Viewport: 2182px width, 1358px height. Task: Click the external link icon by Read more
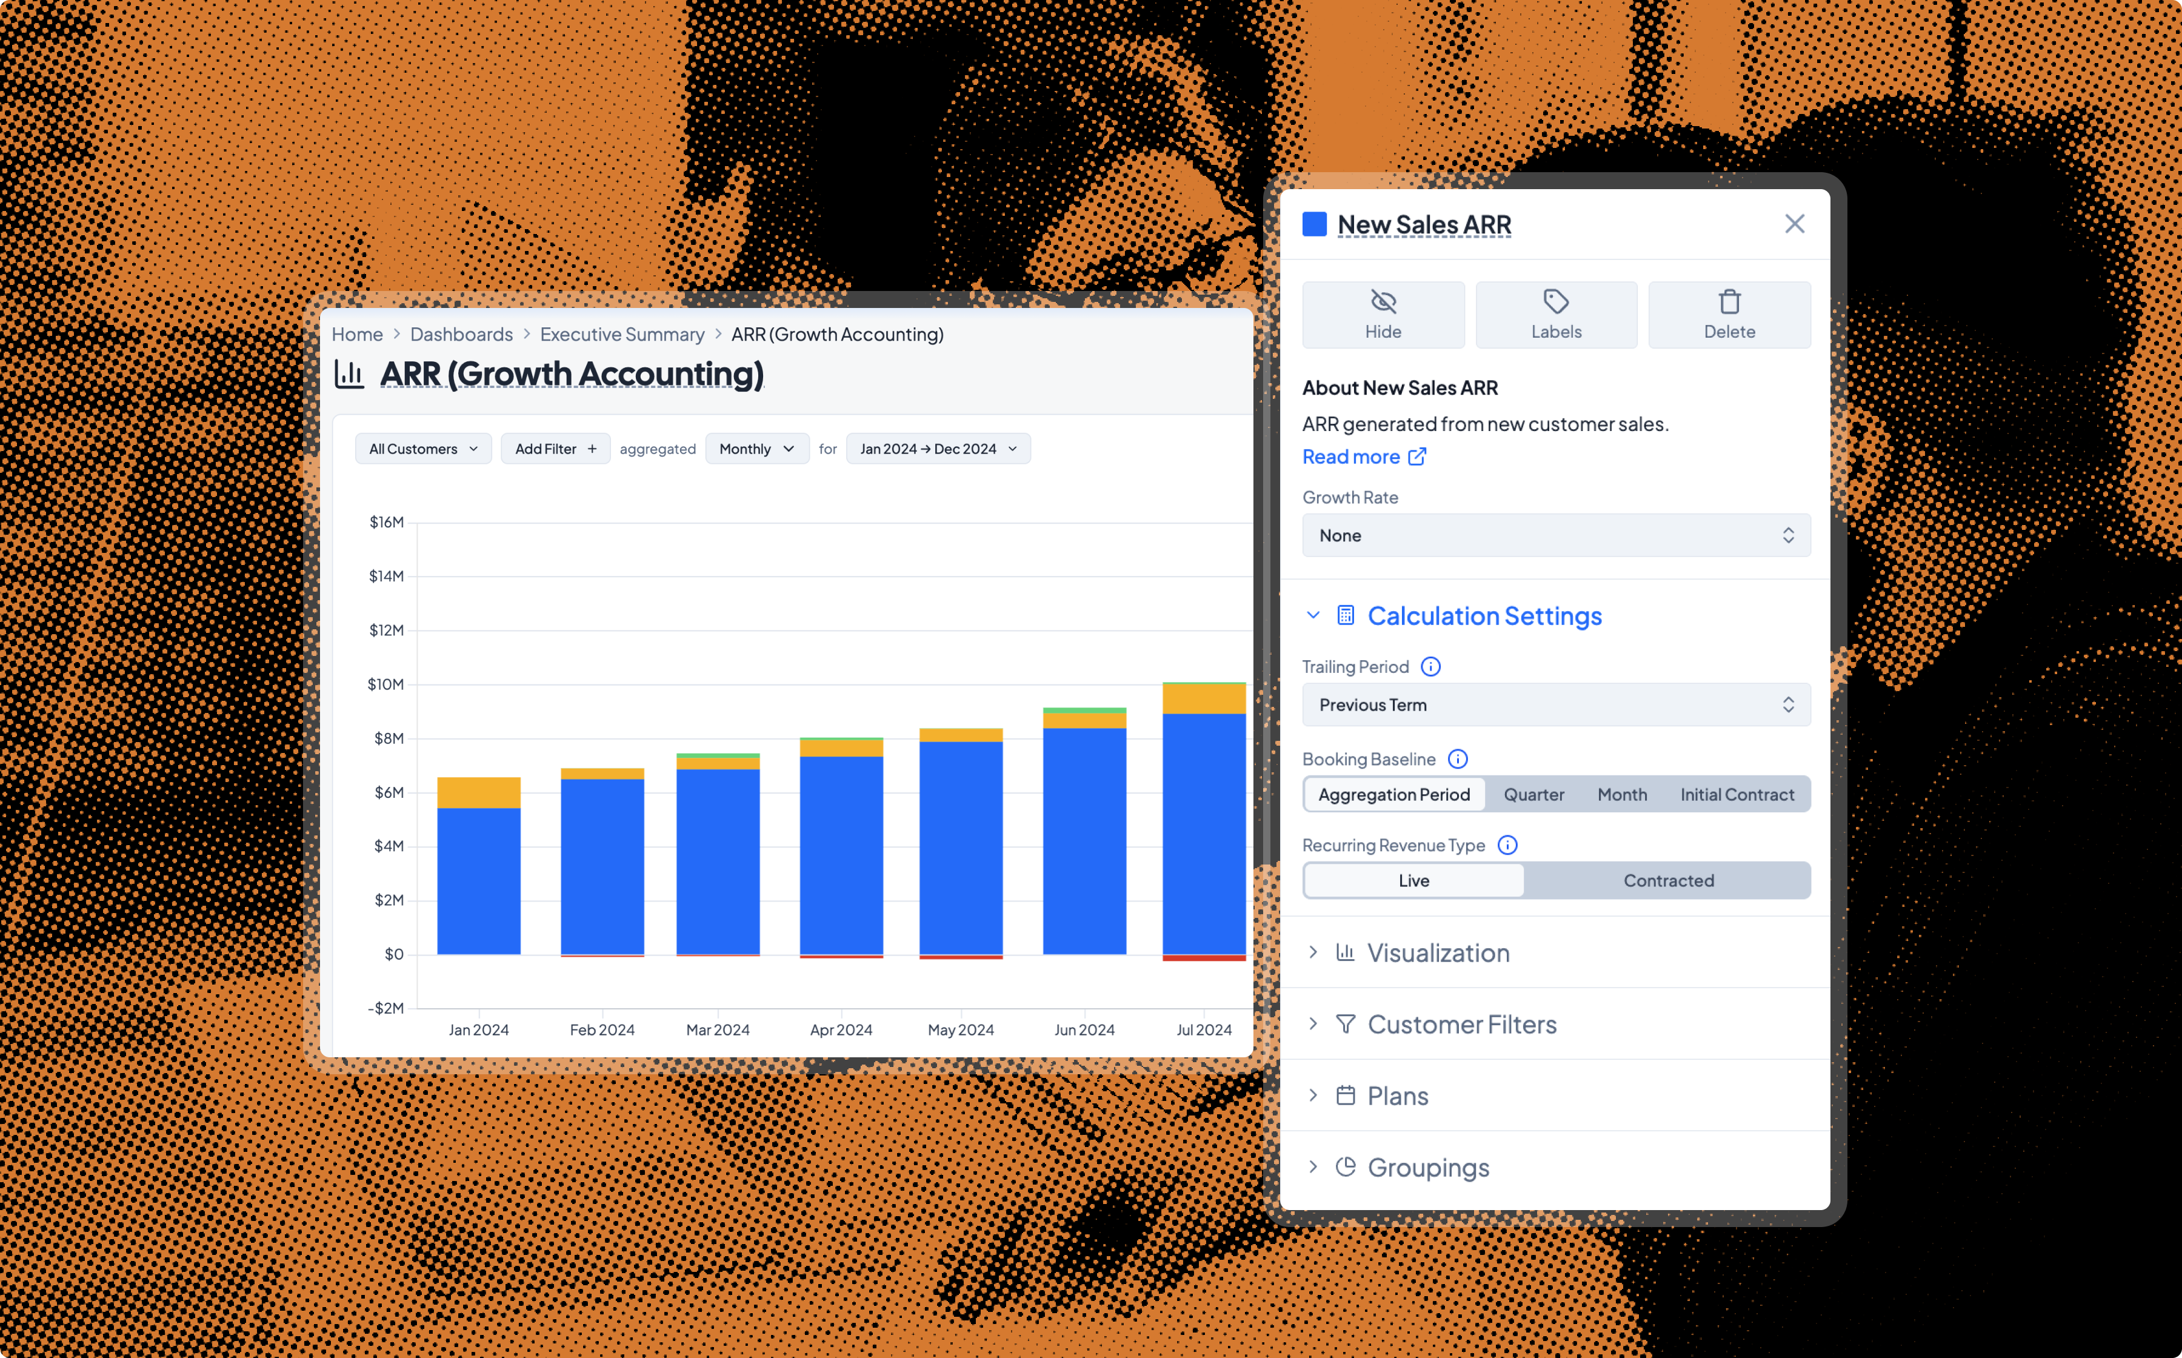pyautogui.click(x=1417, y=457)
